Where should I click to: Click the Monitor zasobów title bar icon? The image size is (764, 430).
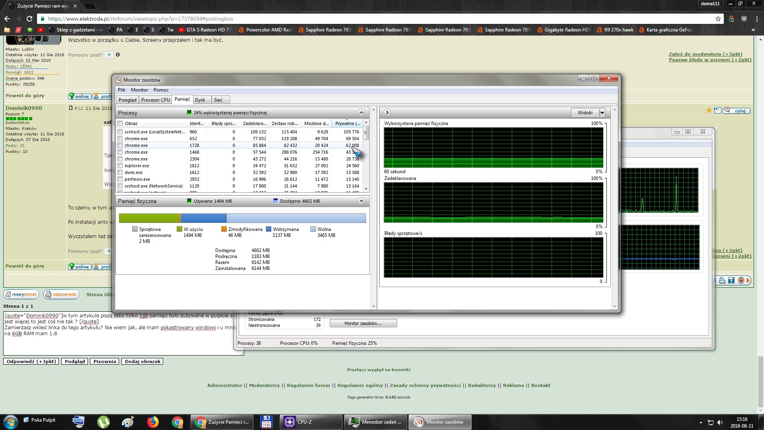coord(118,80)
